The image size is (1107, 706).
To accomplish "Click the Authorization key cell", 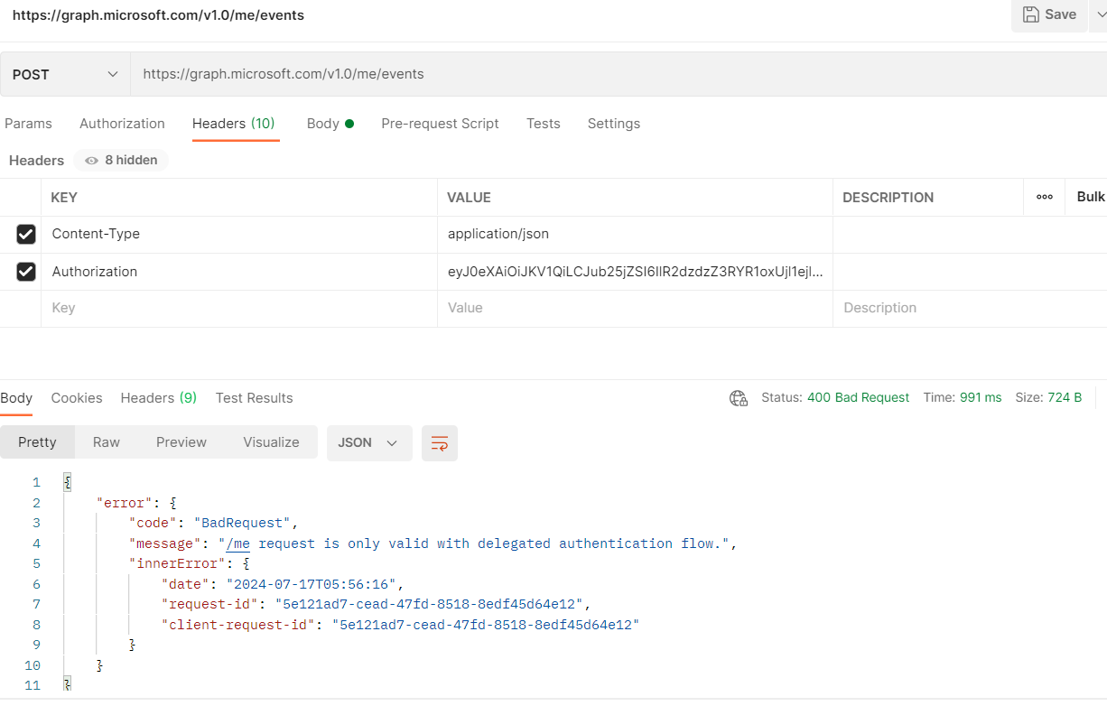I will (x=239, y=272).
